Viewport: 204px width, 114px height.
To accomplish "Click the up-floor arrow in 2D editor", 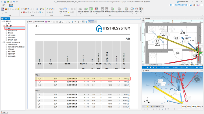I will (143, 65).
